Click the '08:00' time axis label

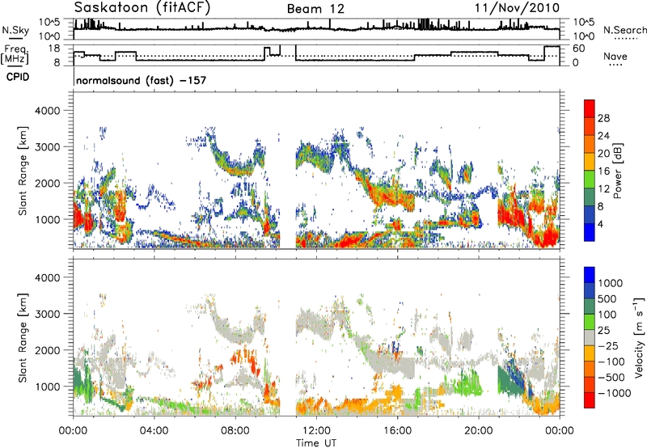pyautogui.click(x=235, y=431)
